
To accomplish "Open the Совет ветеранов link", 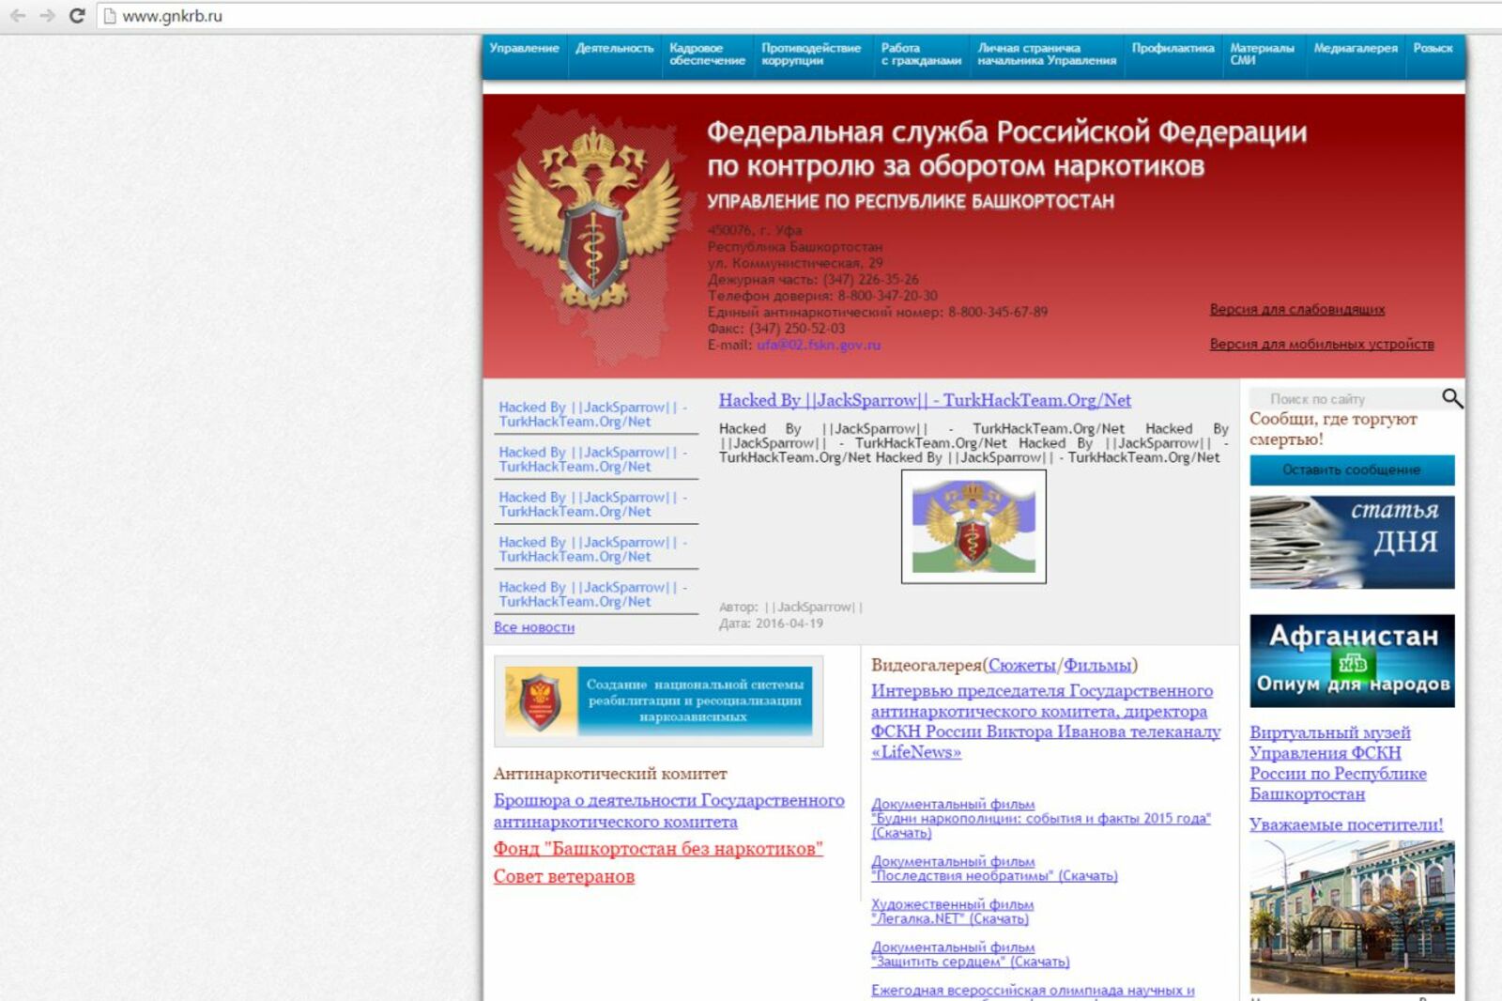I will [x=564, y=876].
